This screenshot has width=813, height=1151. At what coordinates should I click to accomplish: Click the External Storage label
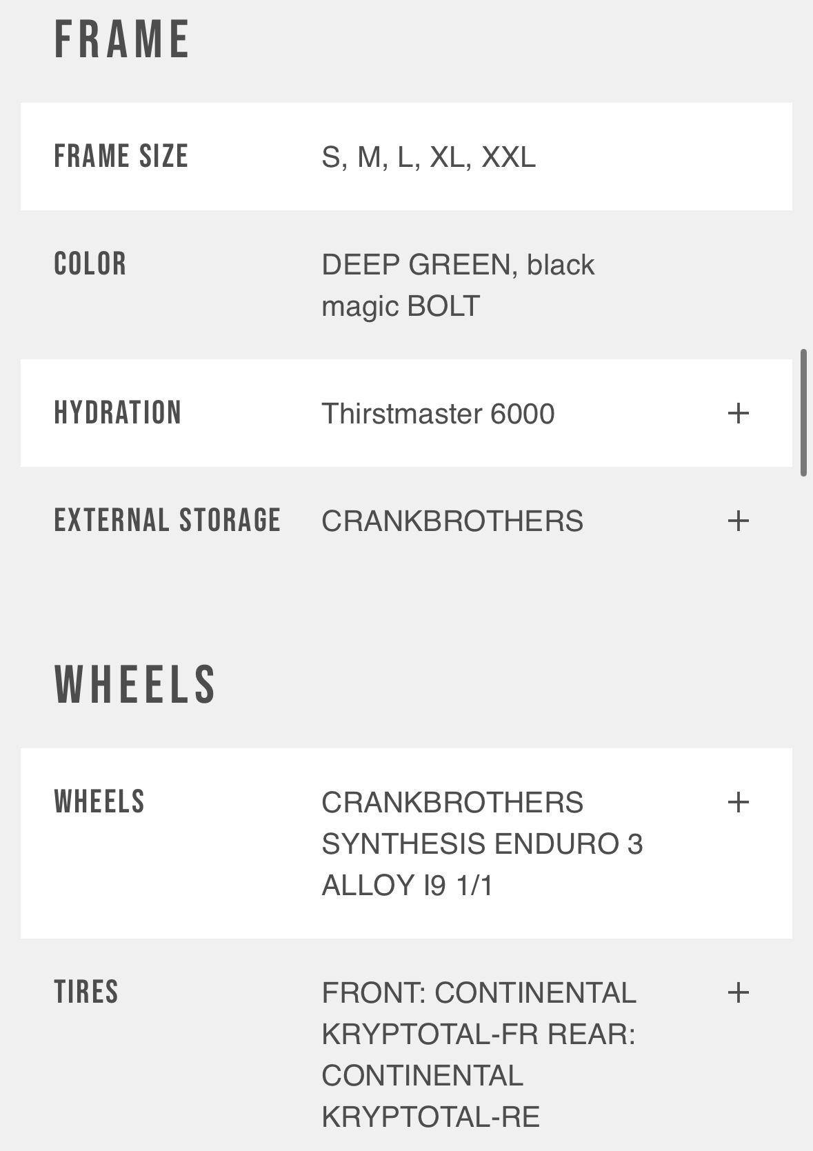coord(168,521)
